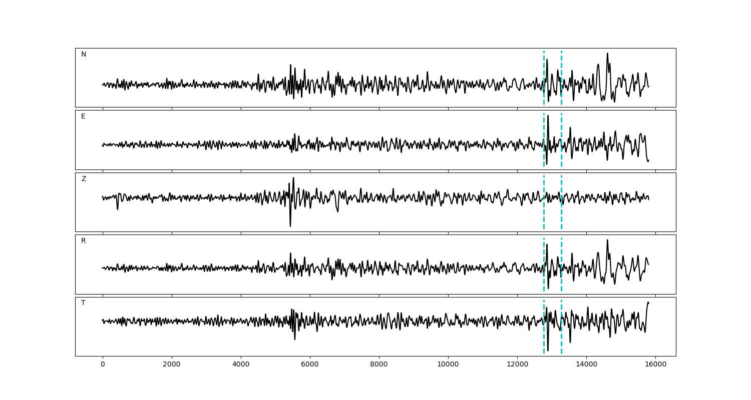Click the x-axis tick label 16000
Viewport: 751px width, 400px height.
pos(655,365)
